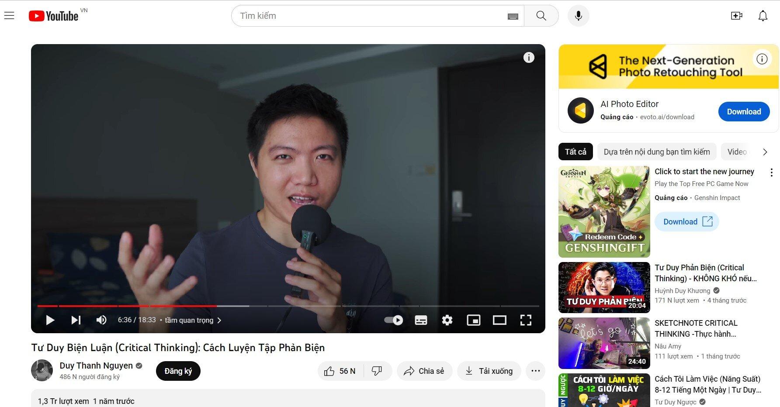
Task: Enable subtitles with the captions icon
Action: pos(421,320)
